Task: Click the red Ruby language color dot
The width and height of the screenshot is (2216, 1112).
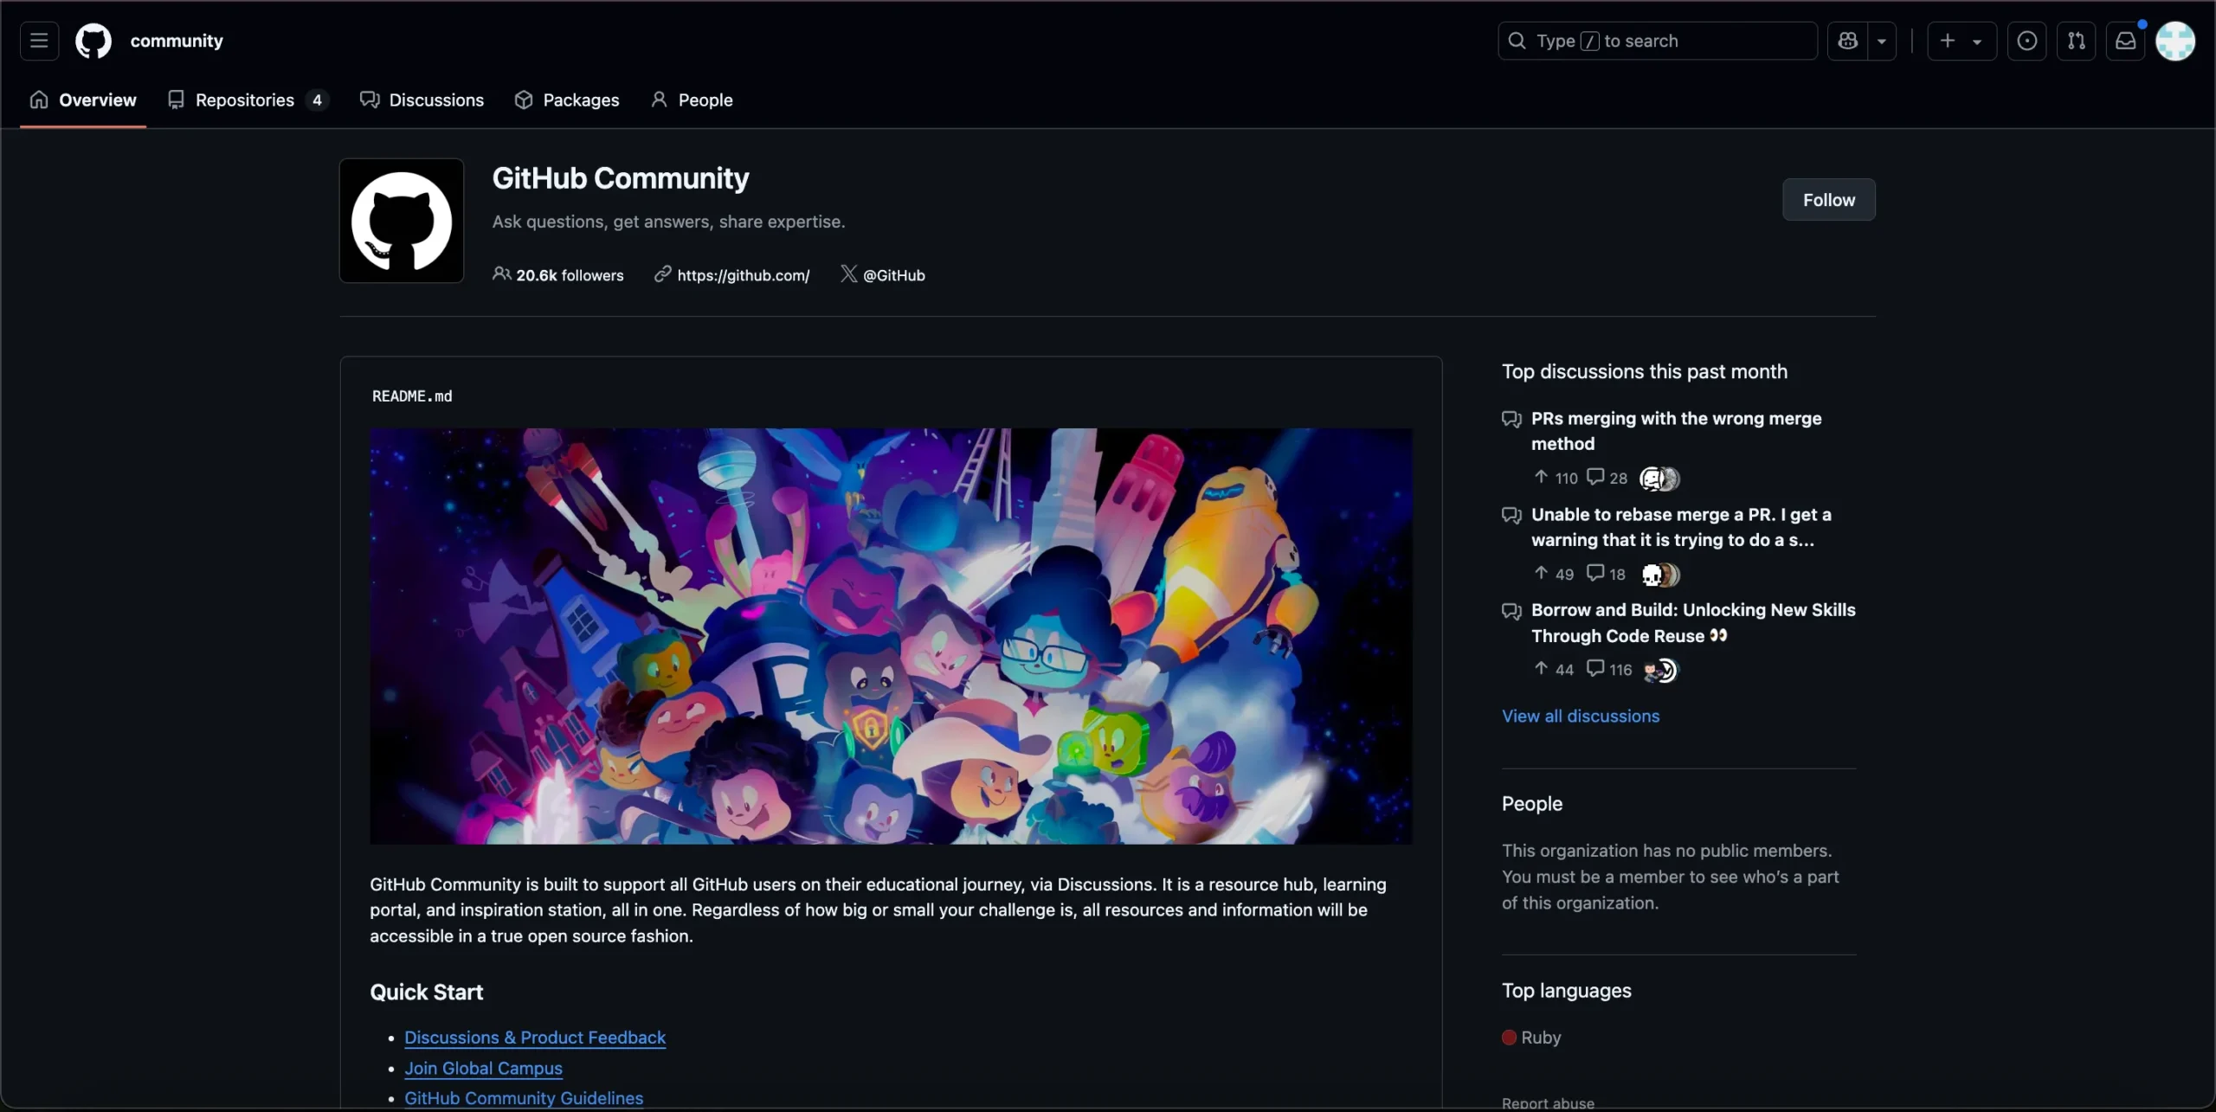Action: [x=1509, y=1038]
